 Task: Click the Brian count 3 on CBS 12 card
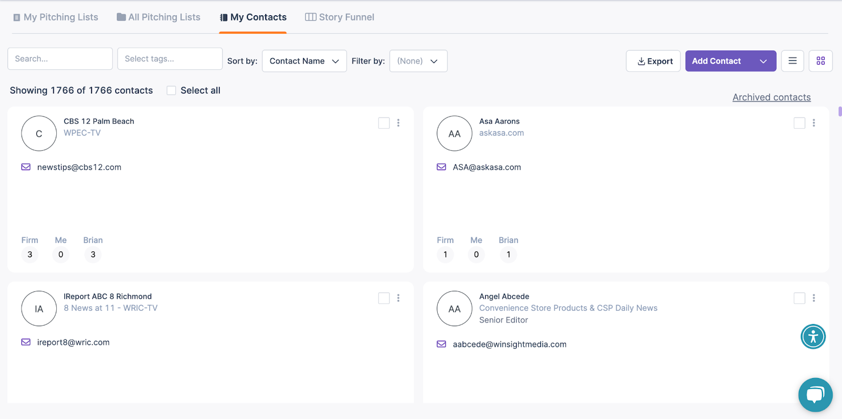tap(93, 255)
